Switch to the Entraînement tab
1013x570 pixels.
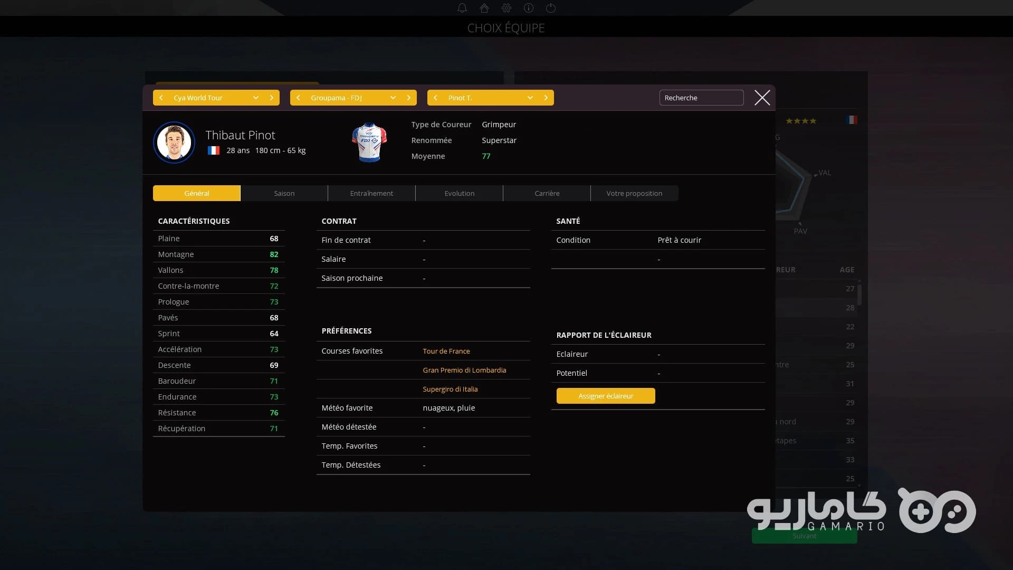click(372, 193)
